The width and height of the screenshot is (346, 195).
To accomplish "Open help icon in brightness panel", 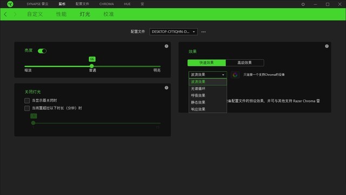I will click(x=167, y=46).
